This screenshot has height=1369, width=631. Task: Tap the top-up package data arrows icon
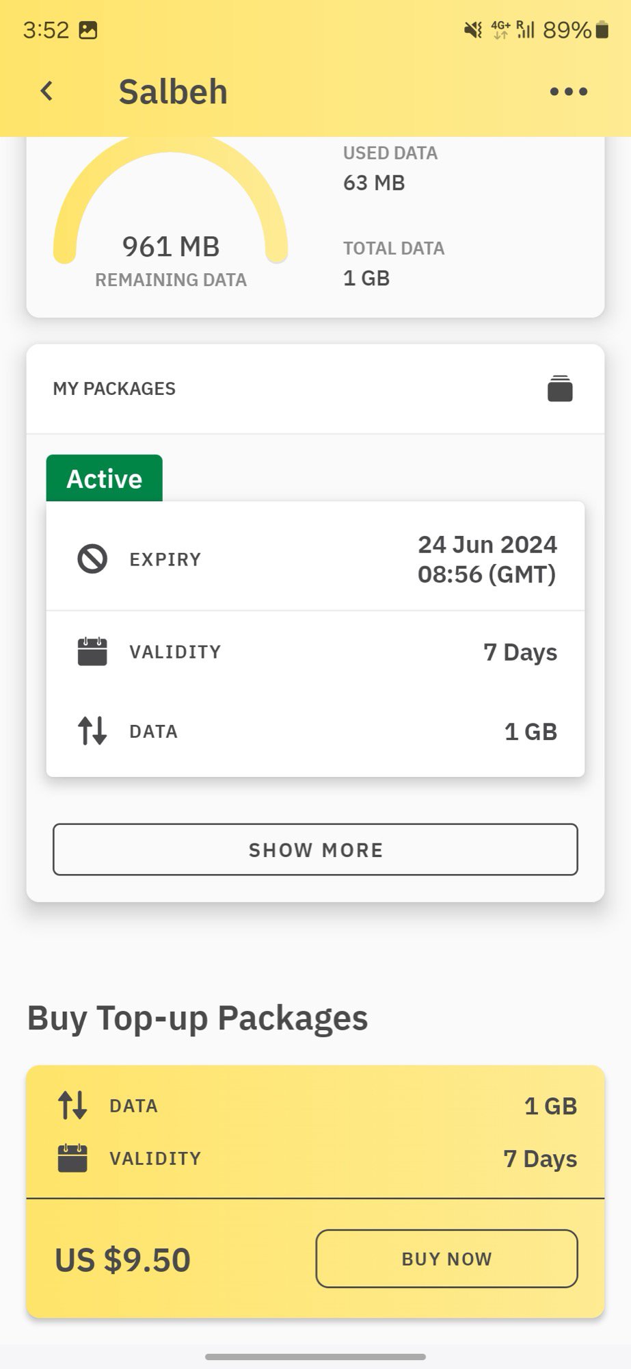pos(72,1105)
